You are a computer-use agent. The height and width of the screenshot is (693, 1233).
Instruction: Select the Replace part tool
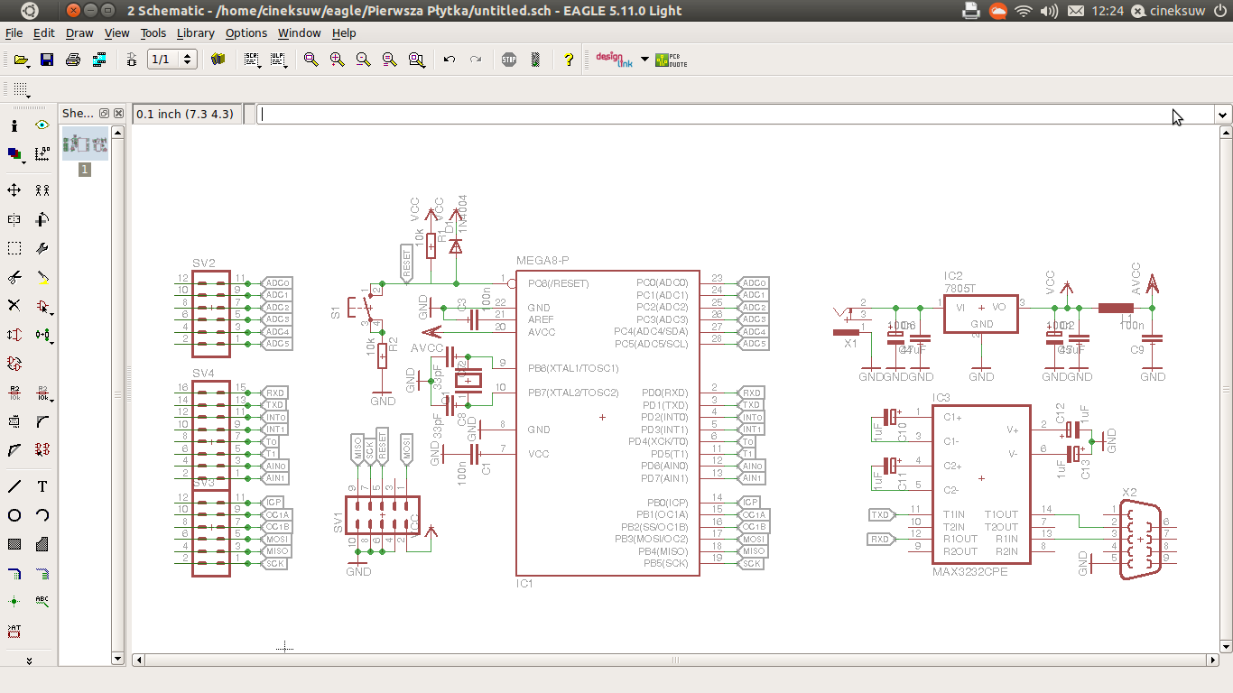pyautogui.click(x=42, y=335)
